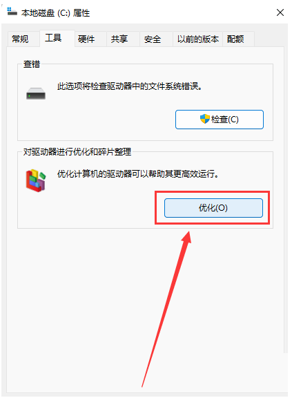Click the 检查(C) button
This screenshot has height=398, width=292.
point(220,120)
